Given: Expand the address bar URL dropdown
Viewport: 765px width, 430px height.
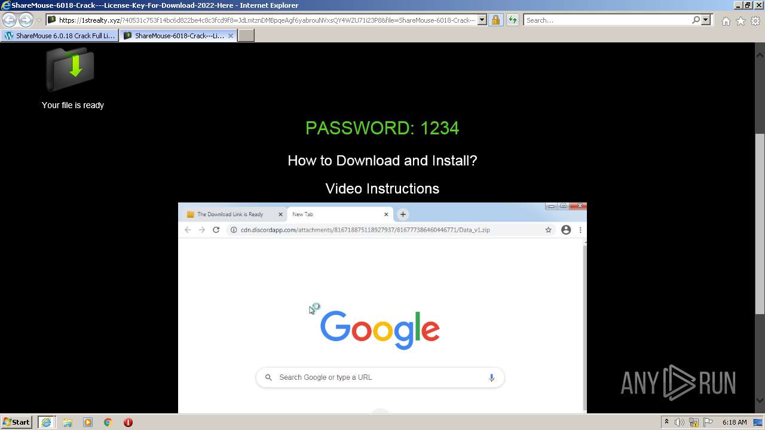Looking at the screenshot, I should [482, 20].
